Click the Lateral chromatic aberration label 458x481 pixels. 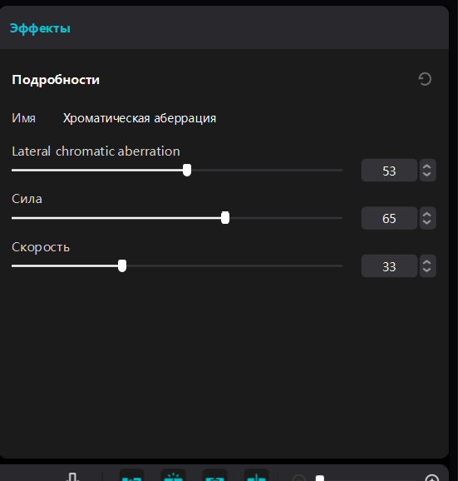coord(96,151)
